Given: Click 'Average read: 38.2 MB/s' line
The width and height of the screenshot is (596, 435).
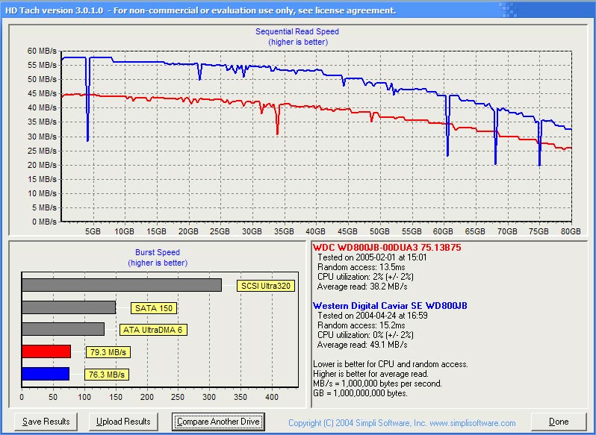Looking at the screenshot, I should [x=362, y=287].
